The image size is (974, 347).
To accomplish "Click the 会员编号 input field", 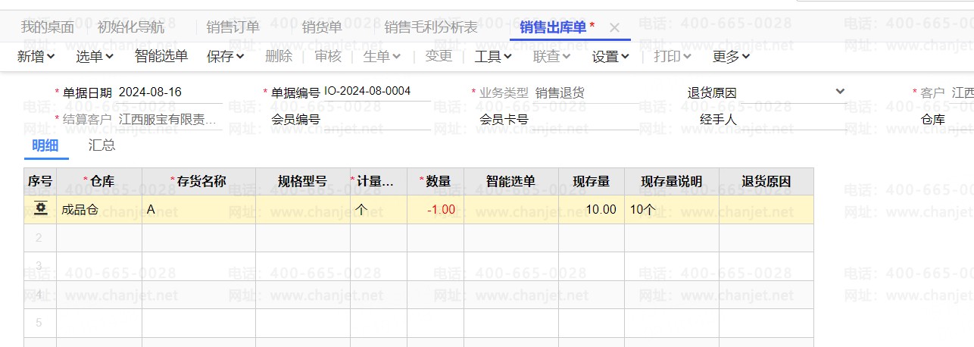I will pyautogui.click(x=376, y=119).
